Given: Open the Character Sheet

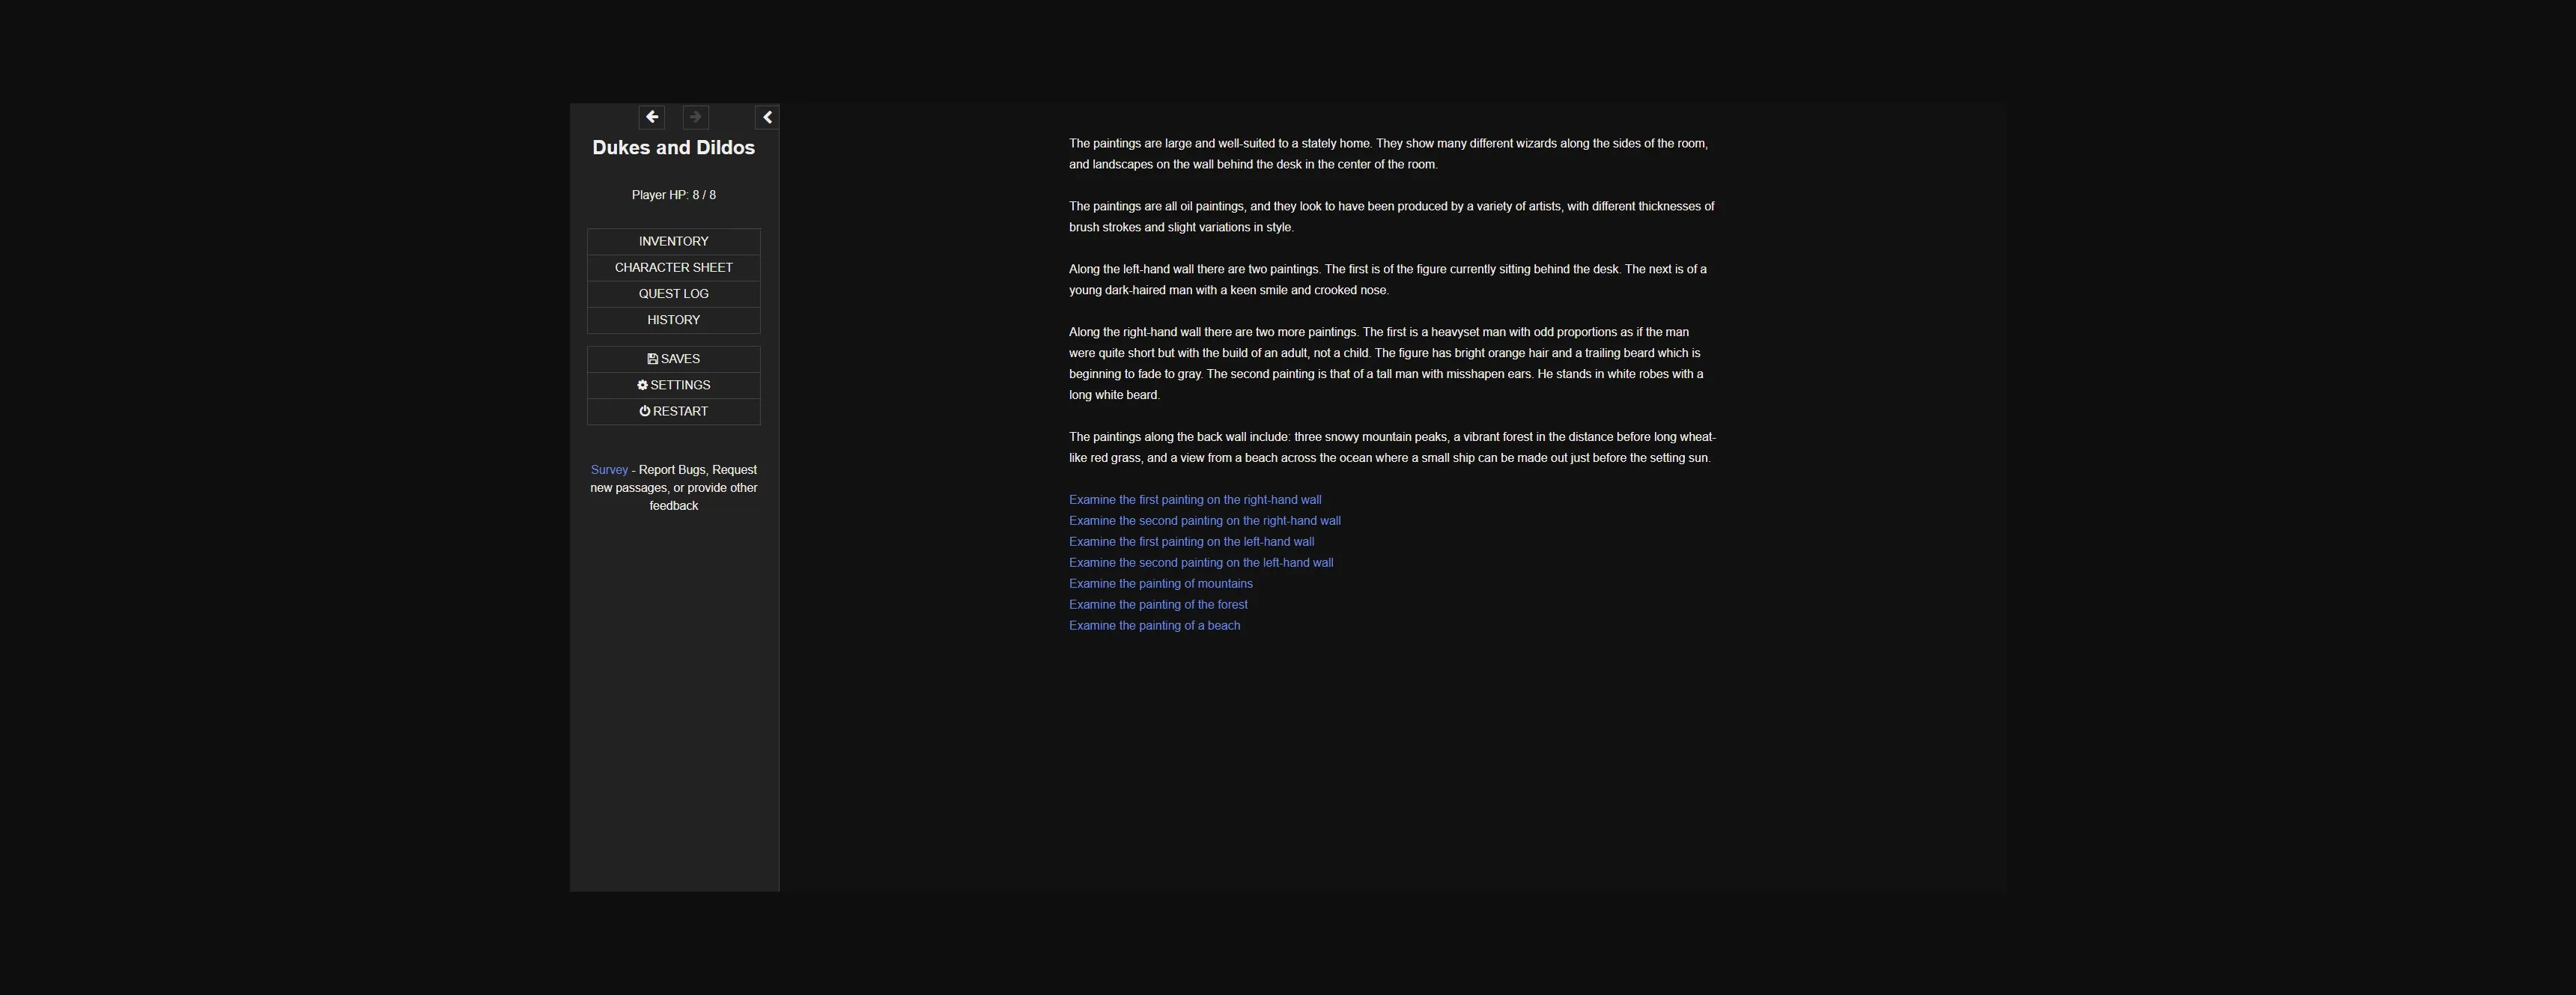Looking at the screenshot, I should (x=673, y=267).
